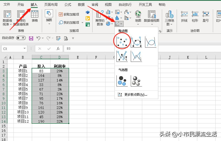Switch to the Home (开始) tab
Image resolution: width=221 pixels, height=141 pixels.
tap(21, 5)
